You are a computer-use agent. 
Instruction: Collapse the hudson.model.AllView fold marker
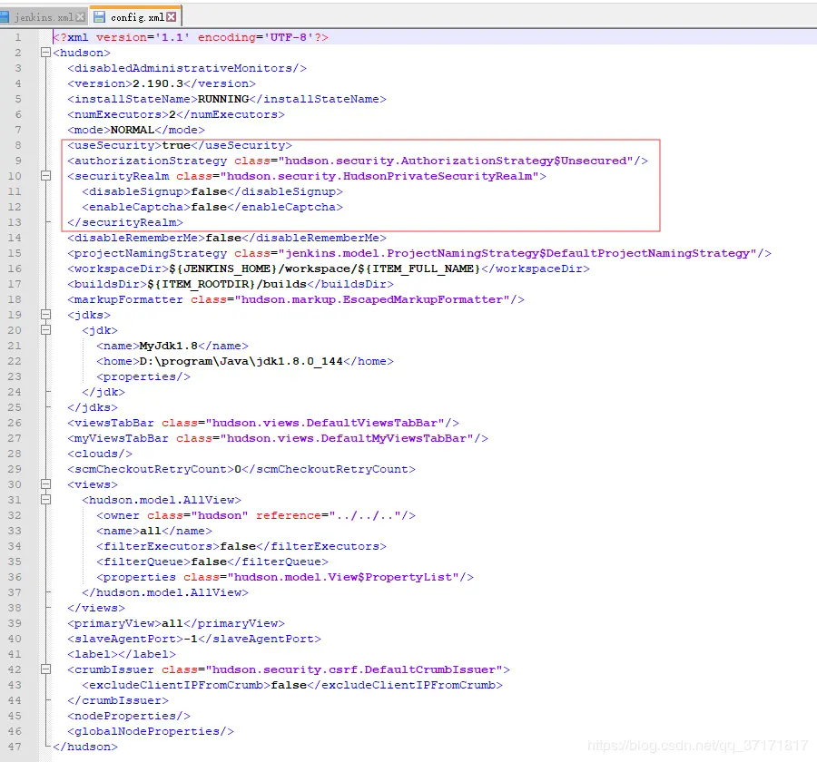[x=46, y=500]
